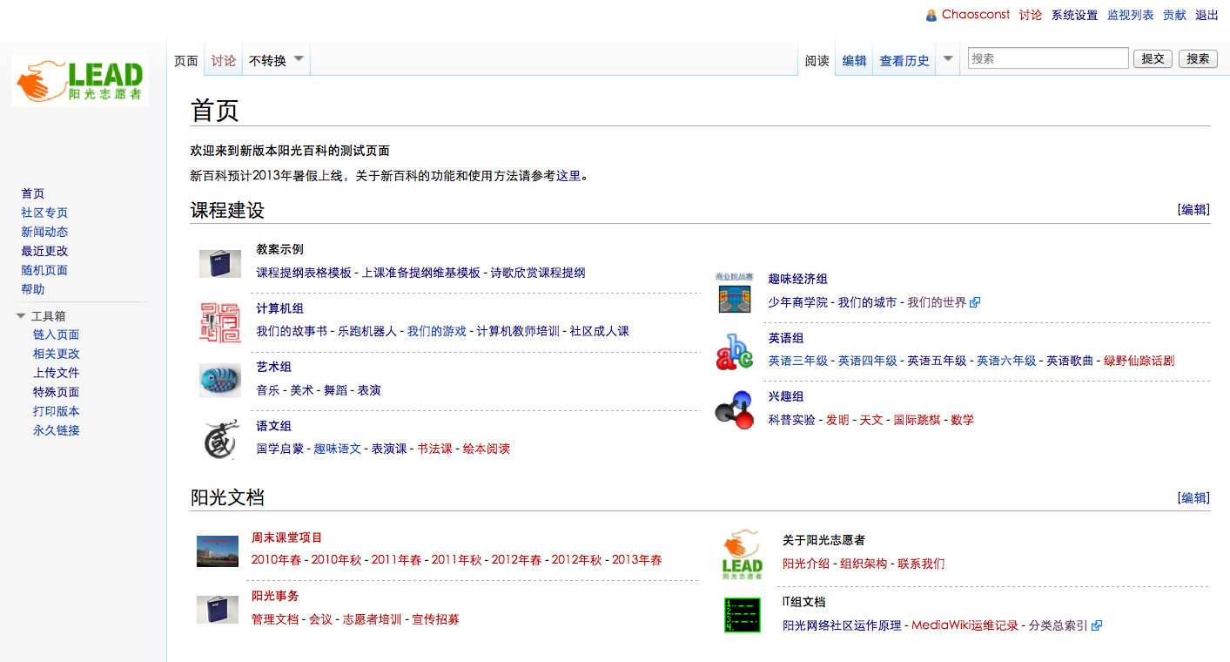Click the abc letters icon for 英语组

tap(734, 352)
